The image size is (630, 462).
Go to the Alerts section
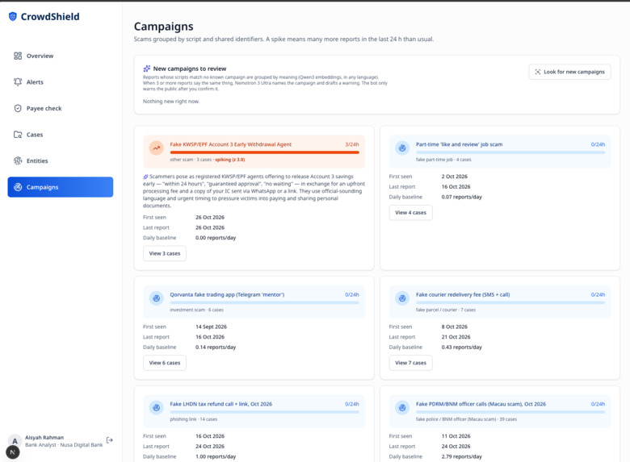pos(61,81)
